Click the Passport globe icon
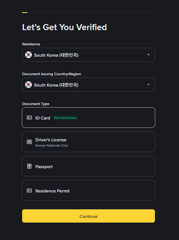179x240 pixels. (29, 166)
